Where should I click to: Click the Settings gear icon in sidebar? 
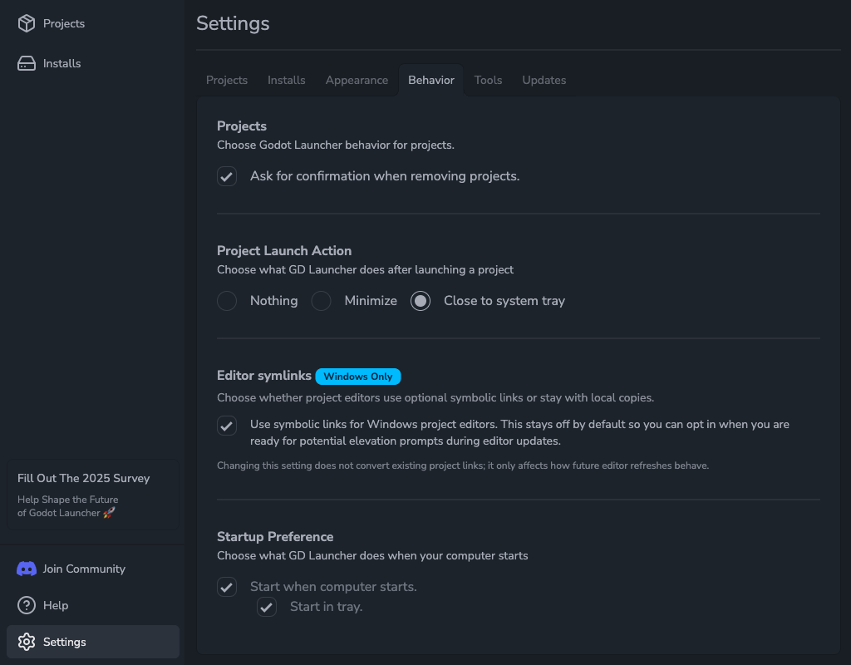tap(25, 642)
